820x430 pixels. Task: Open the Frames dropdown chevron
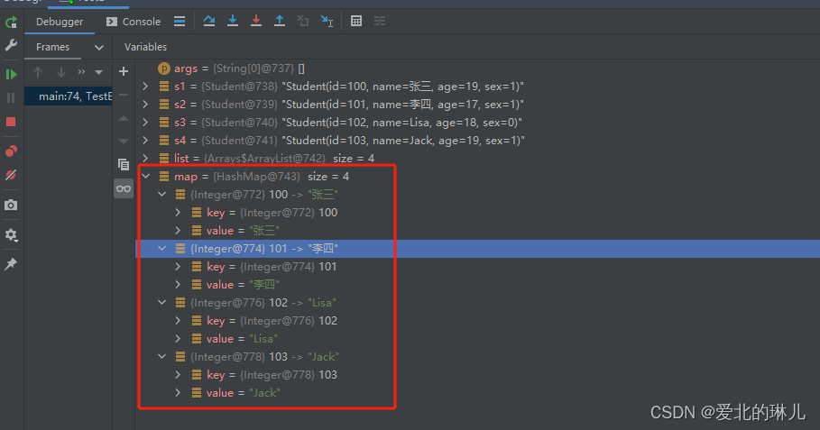[99, 48]
